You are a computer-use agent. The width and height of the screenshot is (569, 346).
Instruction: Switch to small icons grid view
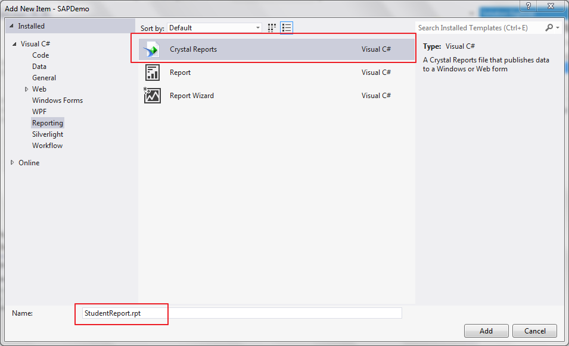(x=272, y=28)
